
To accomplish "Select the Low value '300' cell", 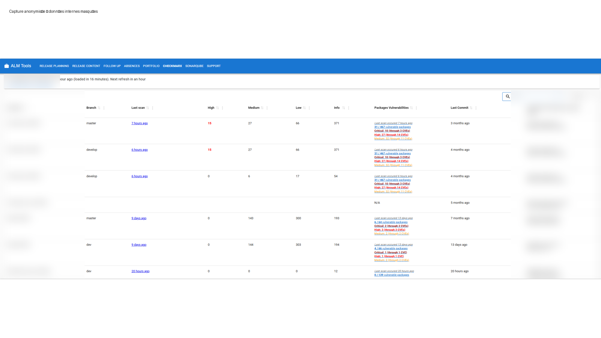I will pyautogui.click(x=298, y=218).
